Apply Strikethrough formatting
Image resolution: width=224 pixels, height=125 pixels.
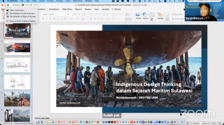pos(54,19)
